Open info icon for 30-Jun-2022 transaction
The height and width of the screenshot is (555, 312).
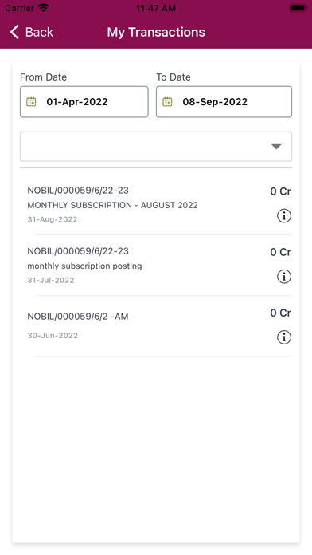[x=283, y=337]
